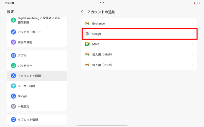
Task: Open the Meet row chevron
Action: 193,44
